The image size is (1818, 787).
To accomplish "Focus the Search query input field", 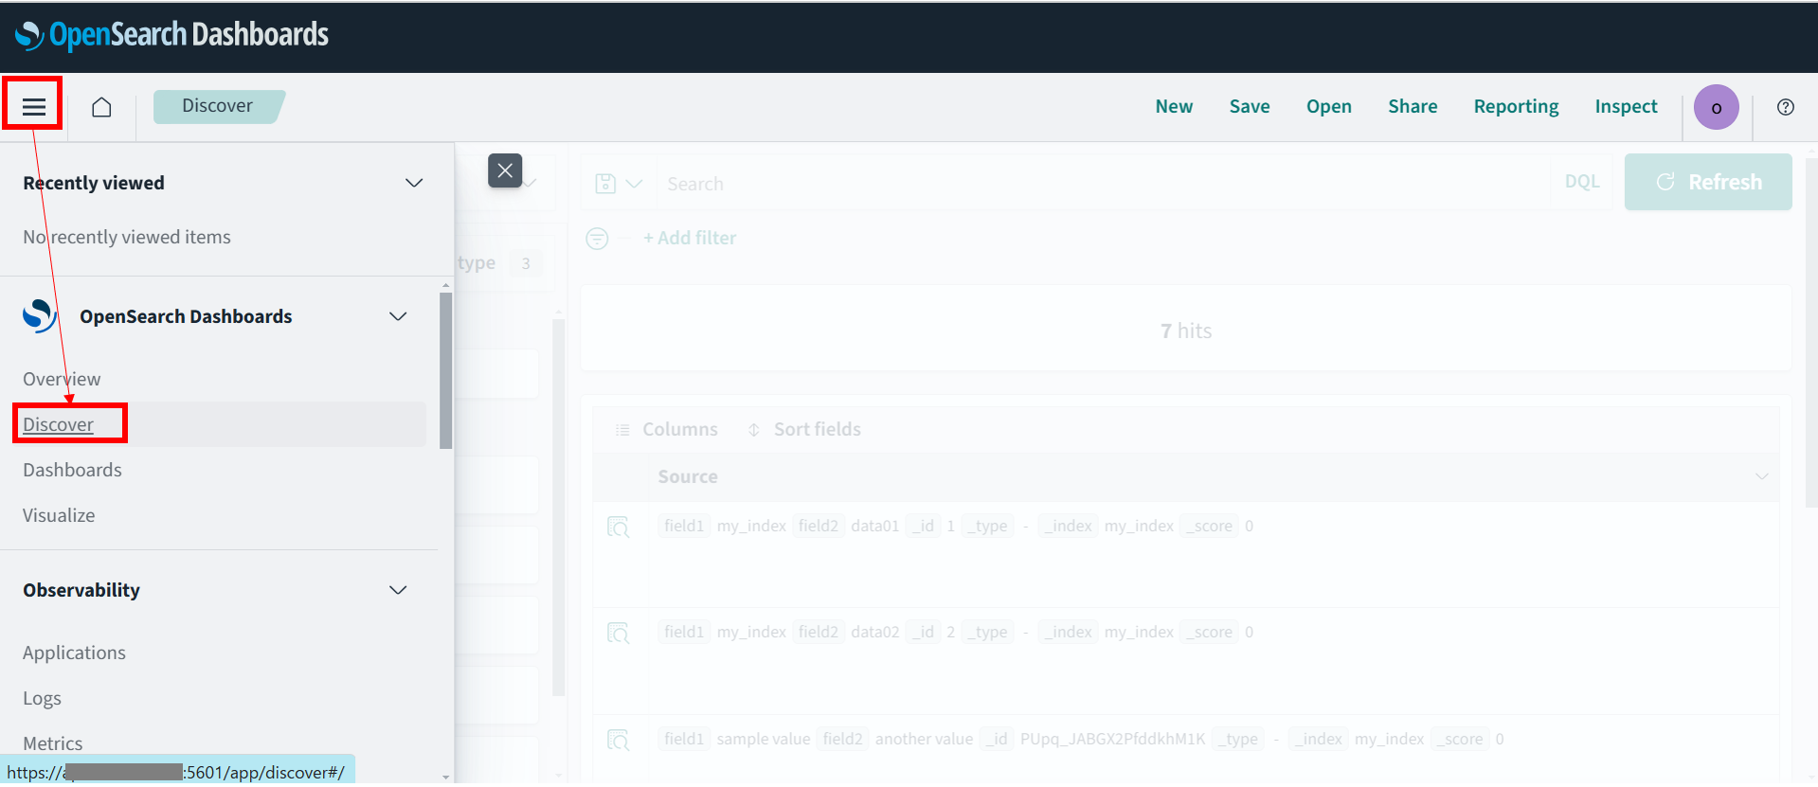I will [1104, 184].
